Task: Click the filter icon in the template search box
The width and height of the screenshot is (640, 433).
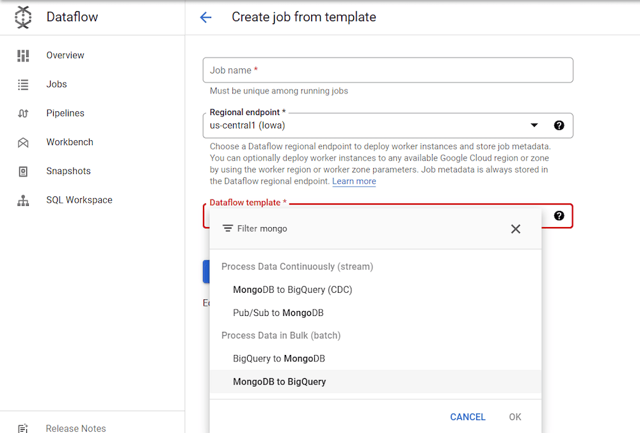Action: point(227,228)
